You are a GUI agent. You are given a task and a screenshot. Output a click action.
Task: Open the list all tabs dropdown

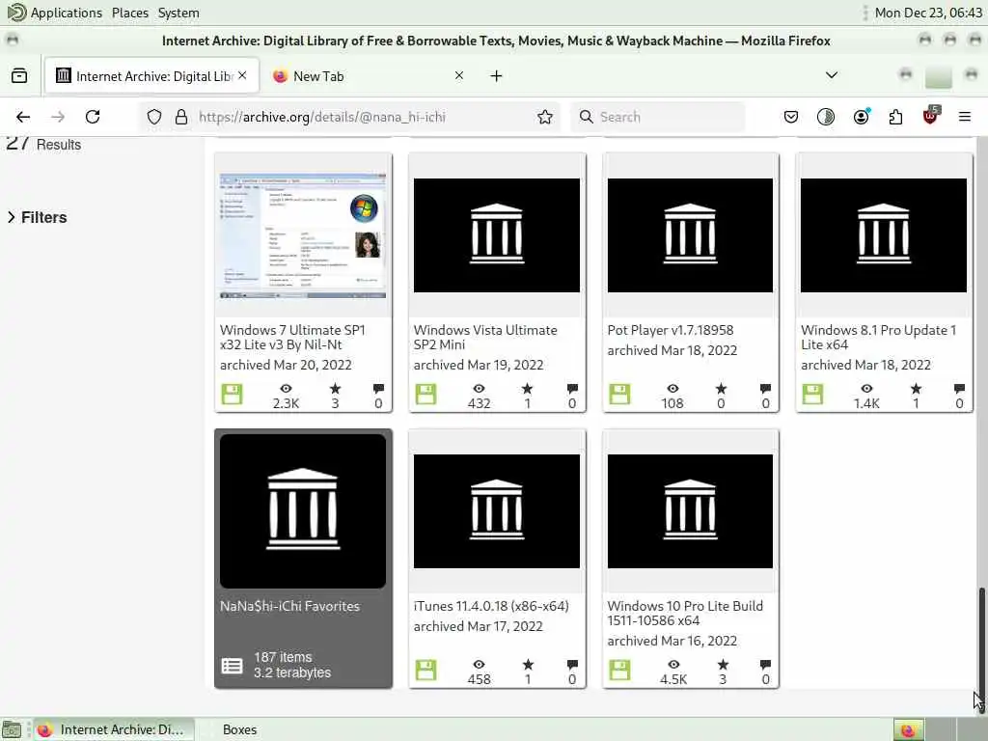point(832,75)
